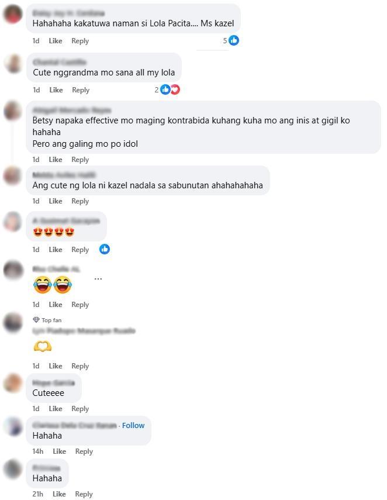This screenshot has height=500, width=387.
Task: Click the avatar beside the Lola Pacita comment
Action: click(13, 14)
